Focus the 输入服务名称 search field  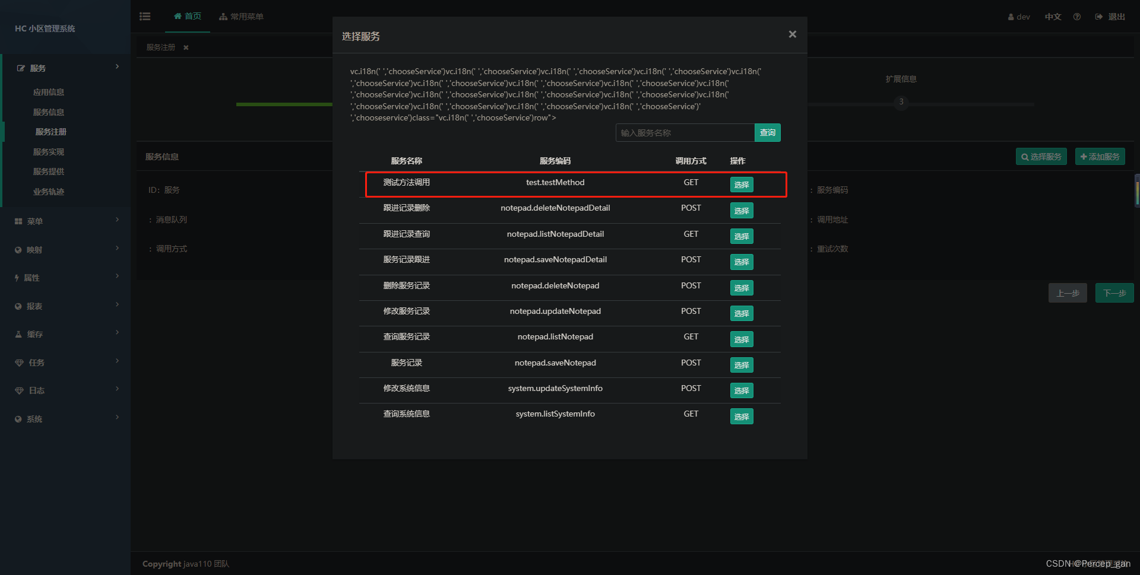click(x=685, y=133)
